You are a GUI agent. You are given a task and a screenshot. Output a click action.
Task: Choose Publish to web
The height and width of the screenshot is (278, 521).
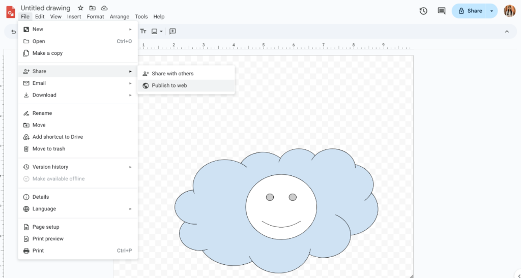point(169,85)
